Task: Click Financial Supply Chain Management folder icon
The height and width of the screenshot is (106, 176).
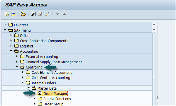Action: pos(22,61)
